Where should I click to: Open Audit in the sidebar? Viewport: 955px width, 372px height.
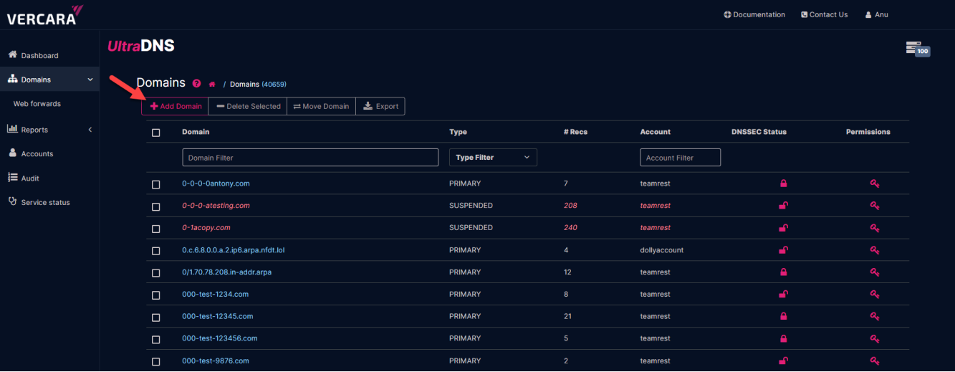click(x=24, y=178)
